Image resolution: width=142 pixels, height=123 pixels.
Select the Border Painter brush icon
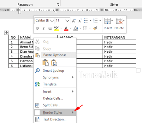95,28
